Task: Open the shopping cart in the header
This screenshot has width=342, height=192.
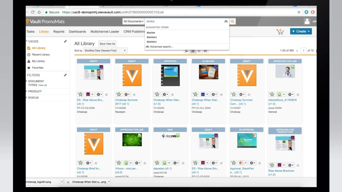Action: [x=280, y=31]
